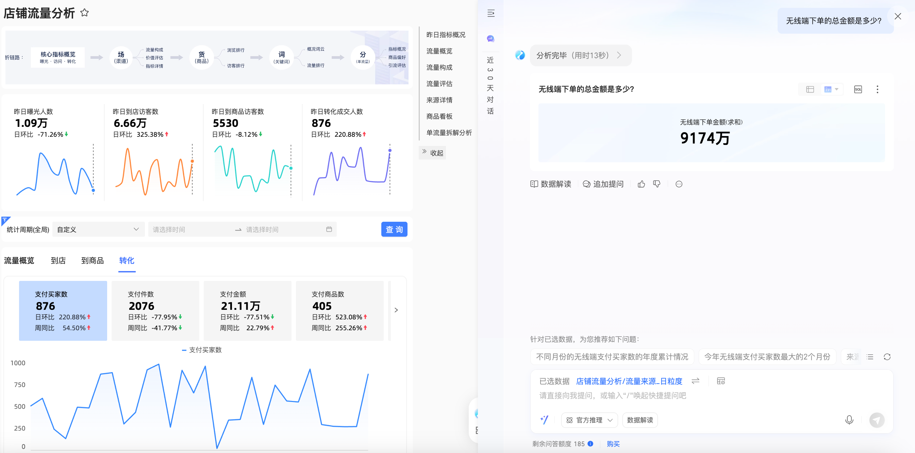Open the 自定义 statistics period dropdown
This screenshot has height=453, width=915.
point(98,229)
